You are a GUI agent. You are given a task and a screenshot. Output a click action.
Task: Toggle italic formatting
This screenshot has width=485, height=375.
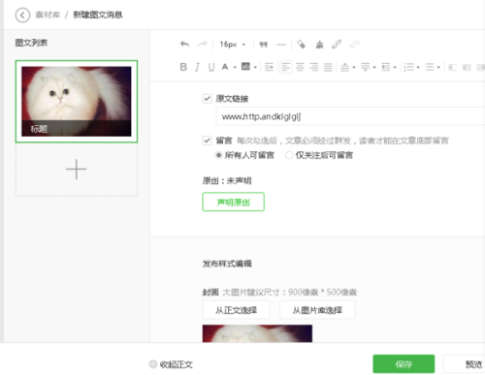click(x=197, y=67)
